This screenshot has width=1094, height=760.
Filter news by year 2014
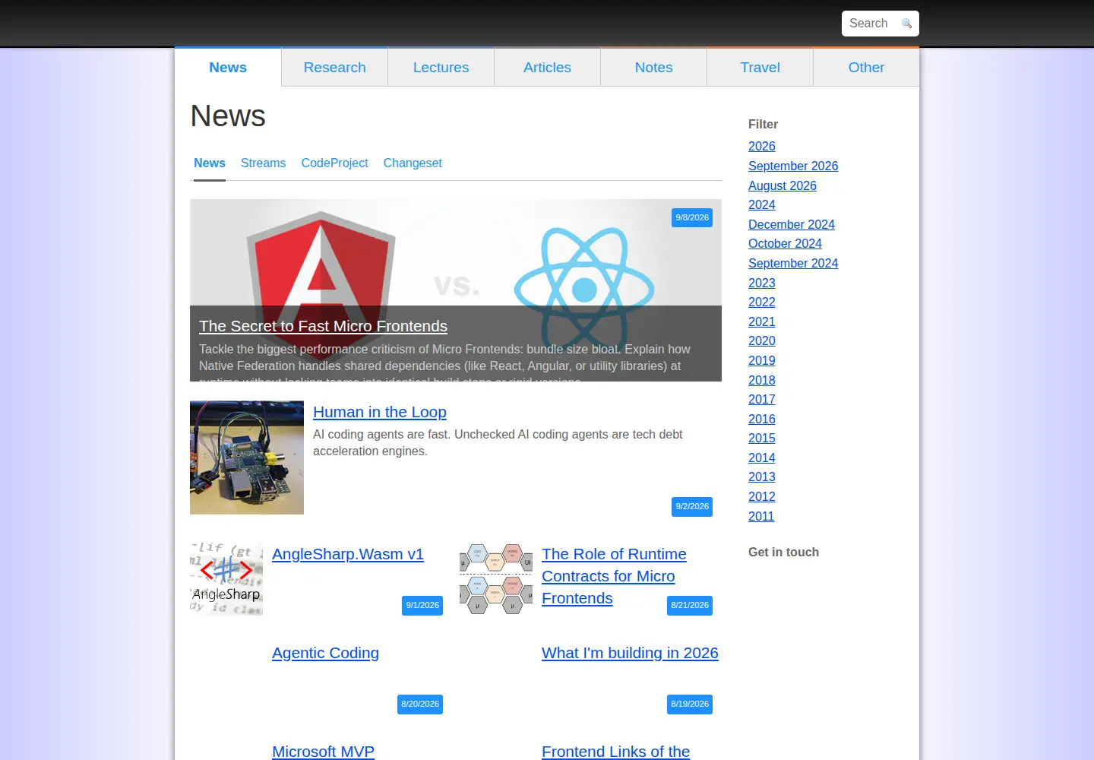tap(762, 458)
